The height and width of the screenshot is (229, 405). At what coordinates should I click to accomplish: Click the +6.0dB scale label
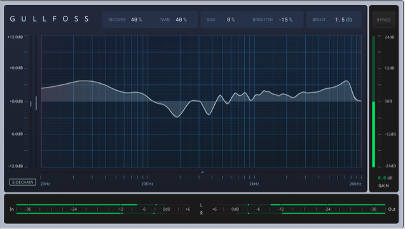[17, 68]
